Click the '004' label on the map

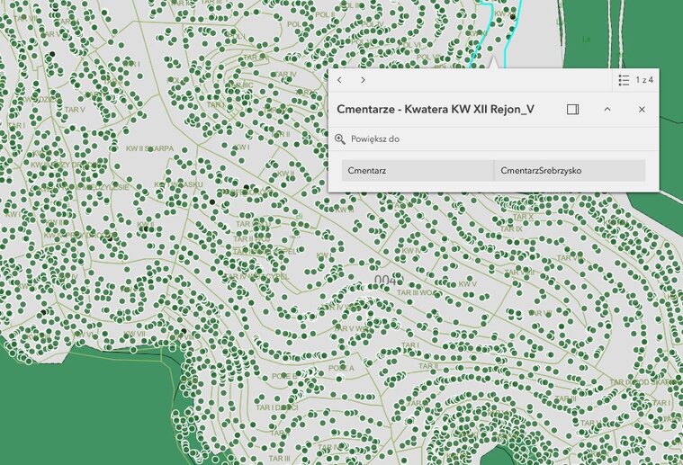click(x=384, y=281)
